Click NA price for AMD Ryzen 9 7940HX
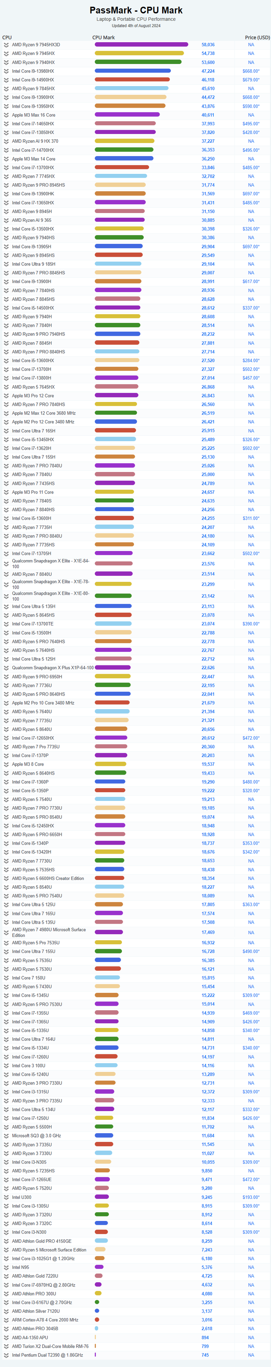This screenshot has width=271, height=1367. (251, 62)
